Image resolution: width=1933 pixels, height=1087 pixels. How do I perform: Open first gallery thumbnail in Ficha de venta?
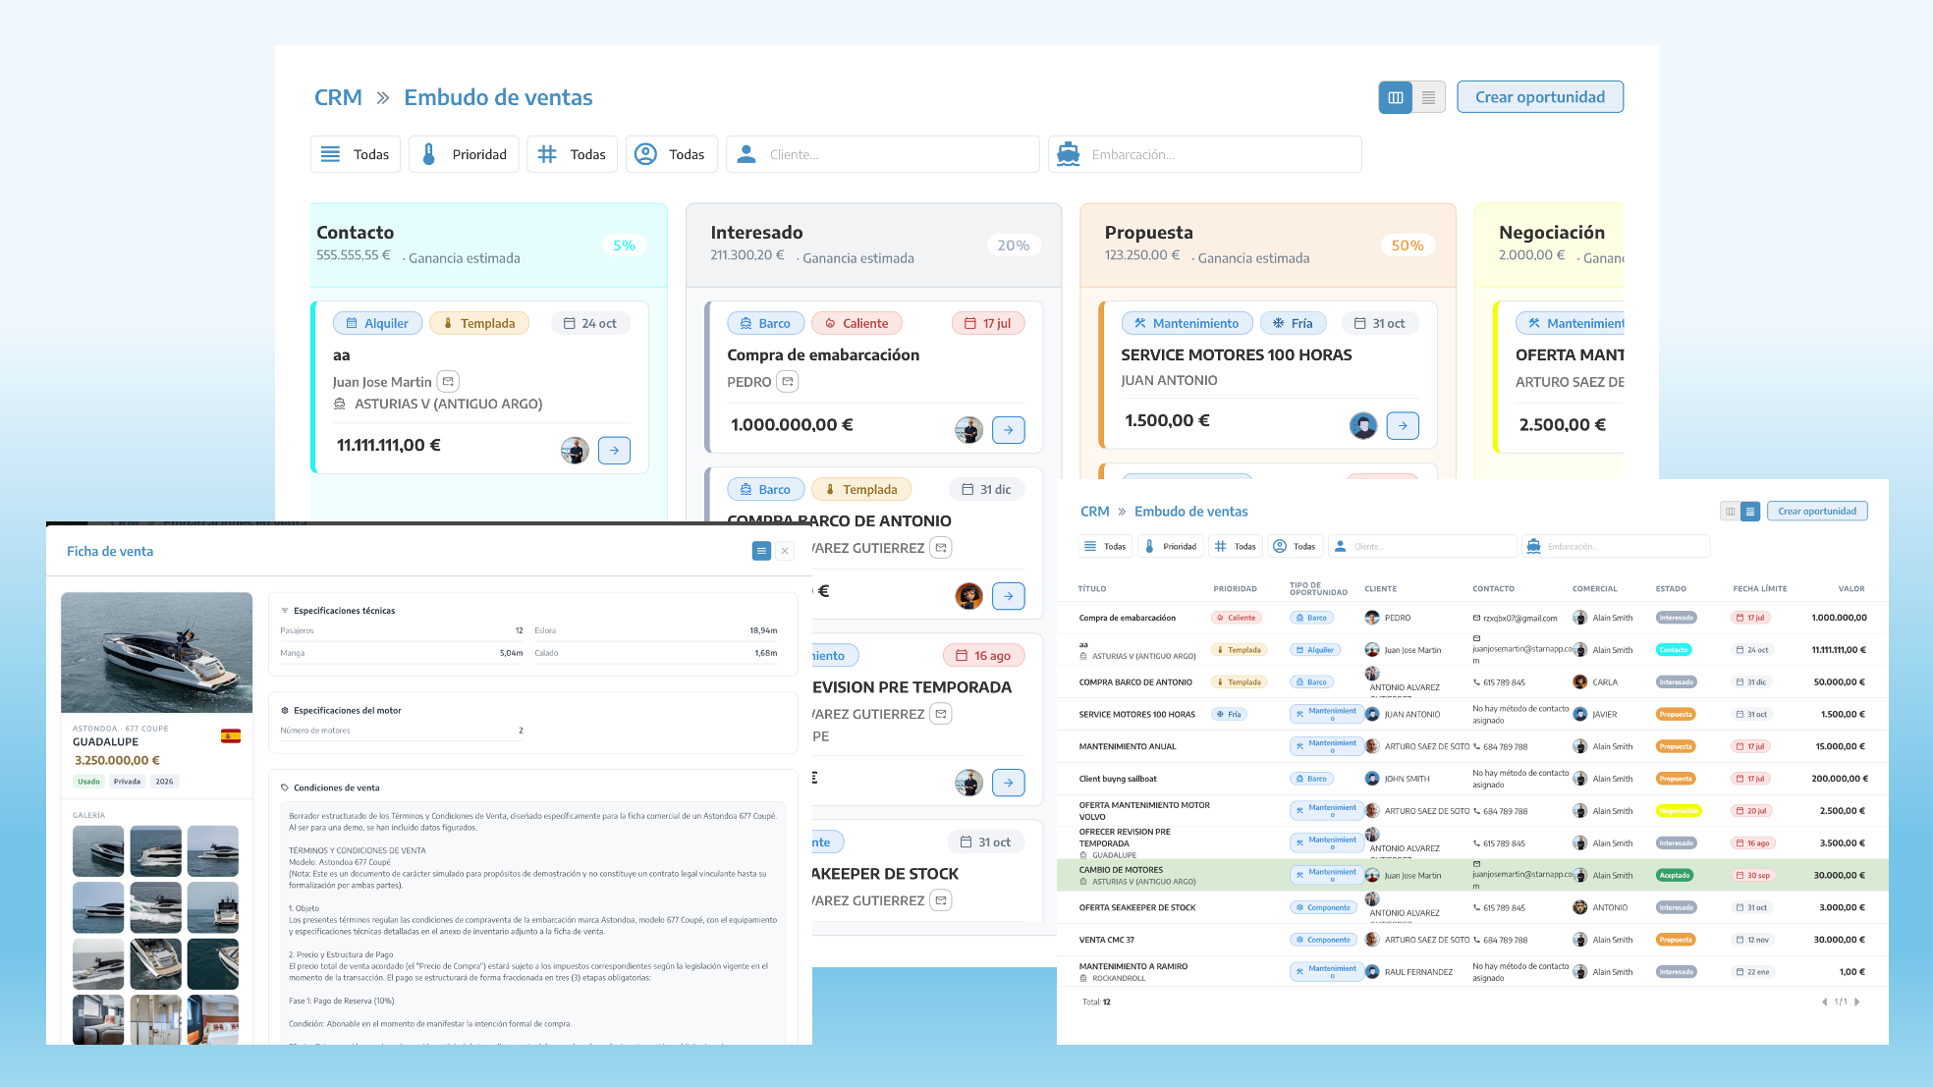pos(98,851)
